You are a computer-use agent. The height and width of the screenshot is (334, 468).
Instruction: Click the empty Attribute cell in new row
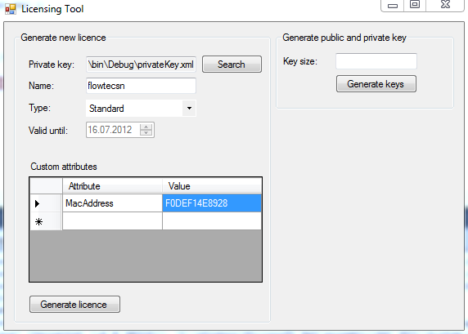pos(112,221)
